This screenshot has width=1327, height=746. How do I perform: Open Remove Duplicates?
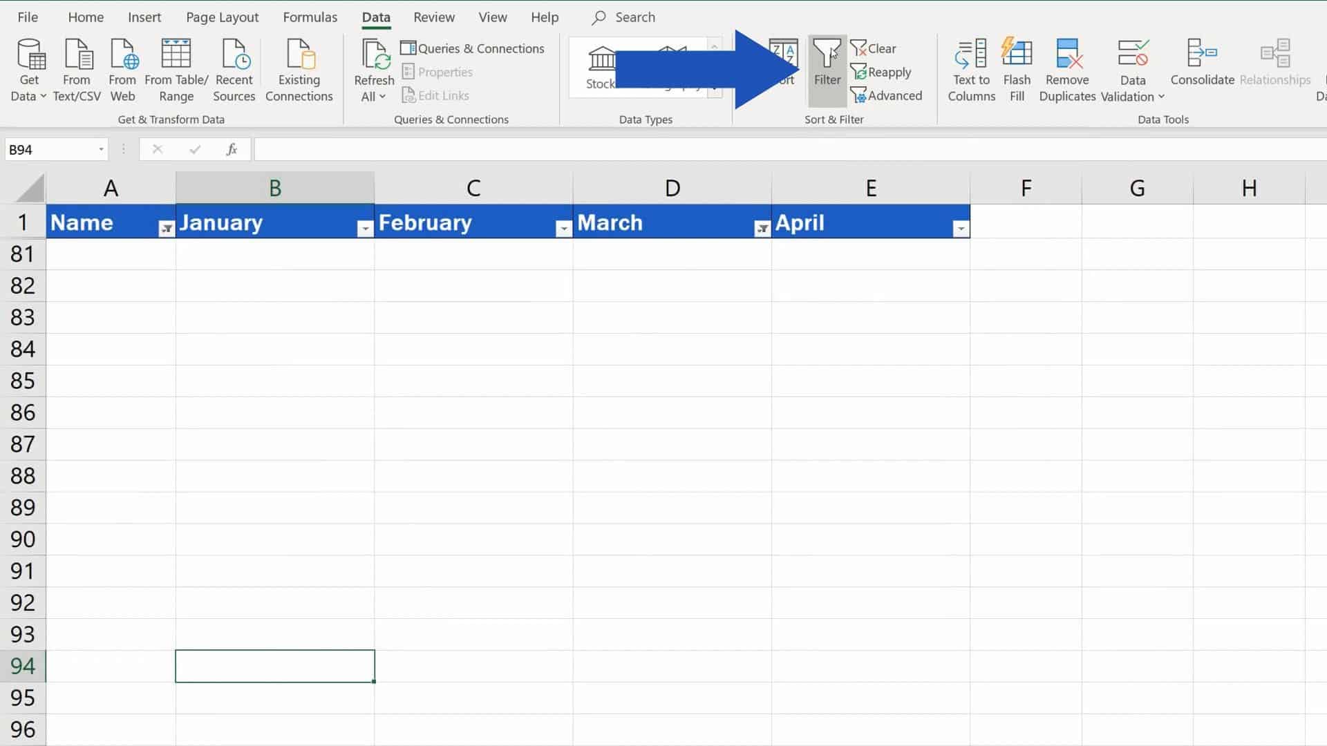[1066, 69]
